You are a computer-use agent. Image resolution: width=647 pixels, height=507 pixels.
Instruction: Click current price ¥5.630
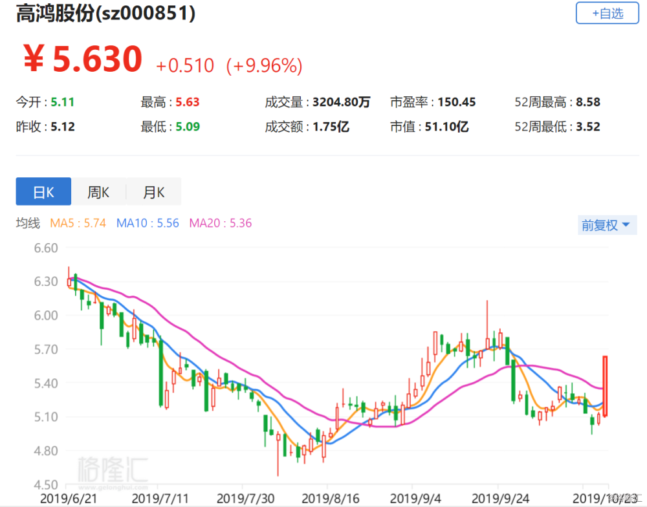tap(83, 59)
